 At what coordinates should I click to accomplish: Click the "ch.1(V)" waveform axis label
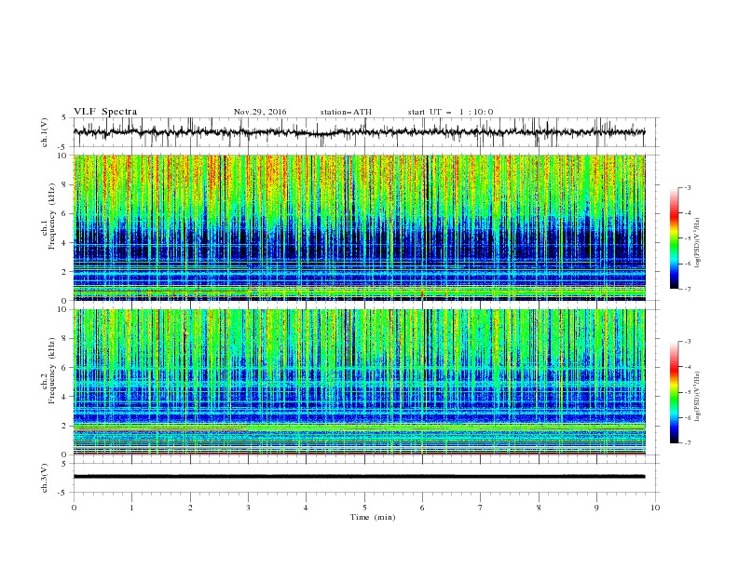pyautogui.click(x=45, y=132)
